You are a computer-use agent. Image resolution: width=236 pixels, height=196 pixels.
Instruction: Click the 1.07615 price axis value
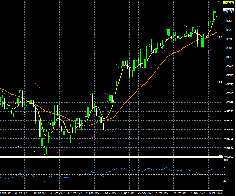coord(229,21)
